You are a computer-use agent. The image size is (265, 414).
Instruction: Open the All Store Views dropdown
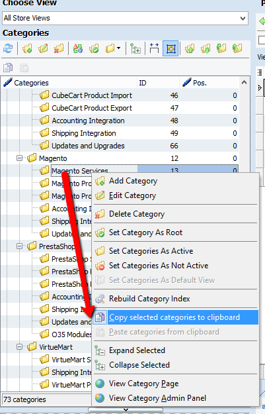pos(125,19)
